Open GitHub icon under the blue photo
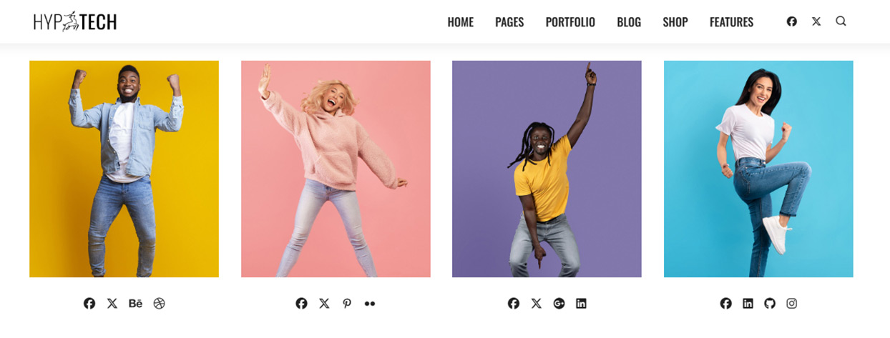This screenshot has height=338, width=890. point(770,304)
